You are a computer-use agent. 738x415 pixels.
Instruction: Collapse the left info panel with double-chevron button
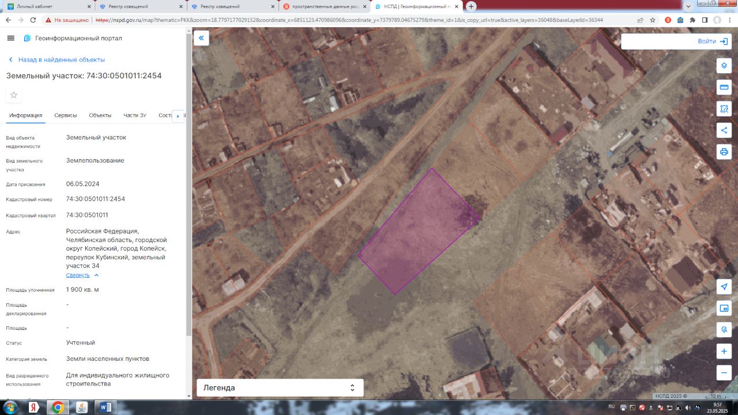pyautogui.click(x=201, y=38)
